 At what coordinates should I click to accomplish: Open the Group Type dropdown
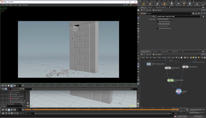[x=164, y=19]
